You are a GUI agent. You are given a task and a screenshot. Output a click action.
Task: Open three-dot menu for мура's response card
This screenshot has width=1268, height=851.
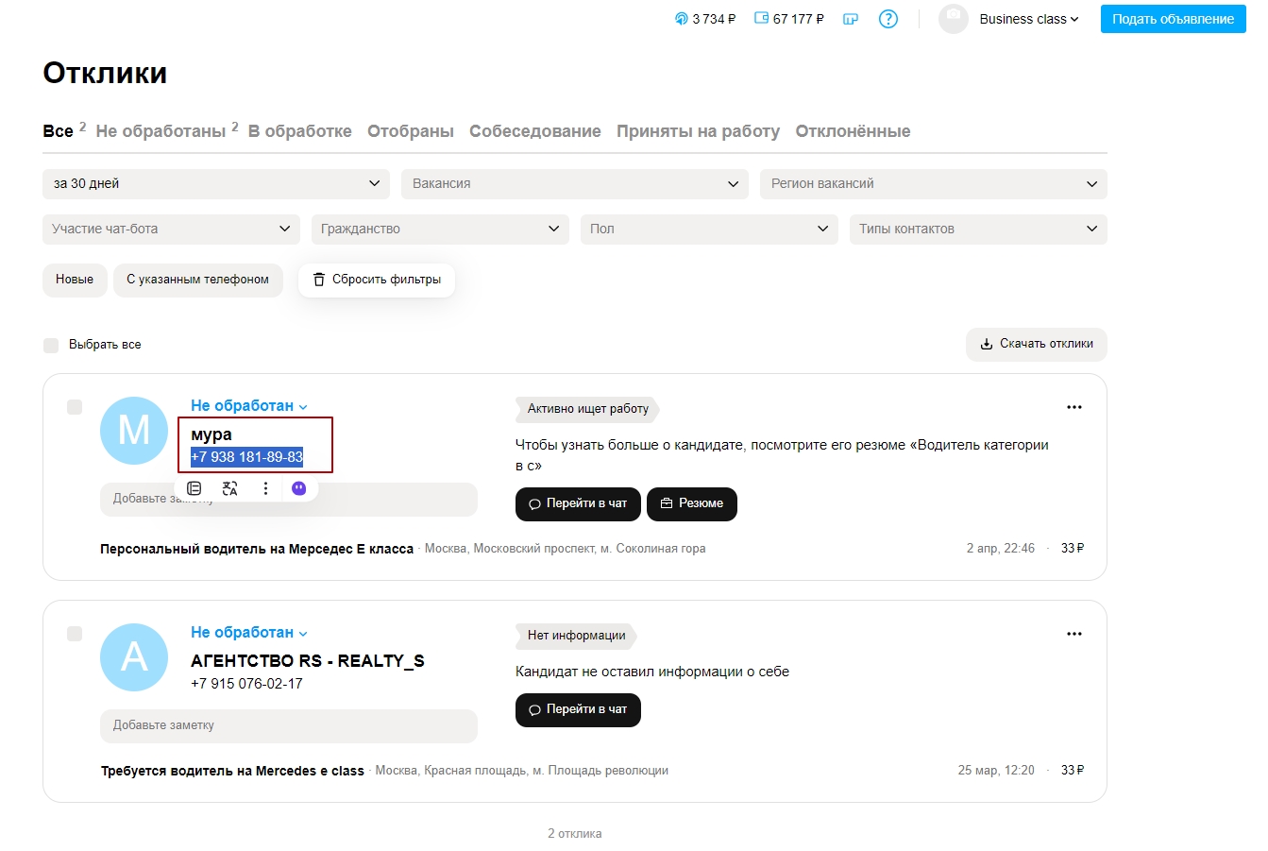(1074, 407)
